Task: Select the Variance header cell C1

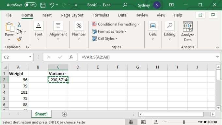Action: pyautogui.click(x=58, y=73)
